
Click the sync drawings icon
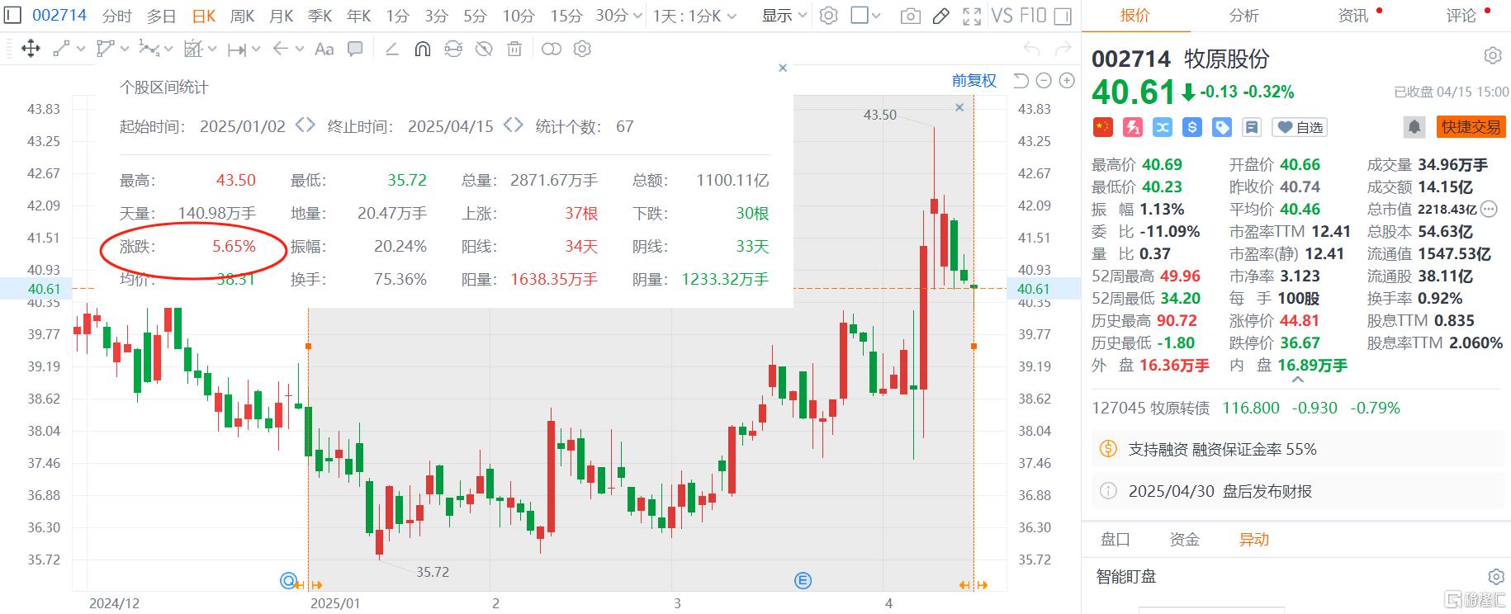click(x=453, y=50)
